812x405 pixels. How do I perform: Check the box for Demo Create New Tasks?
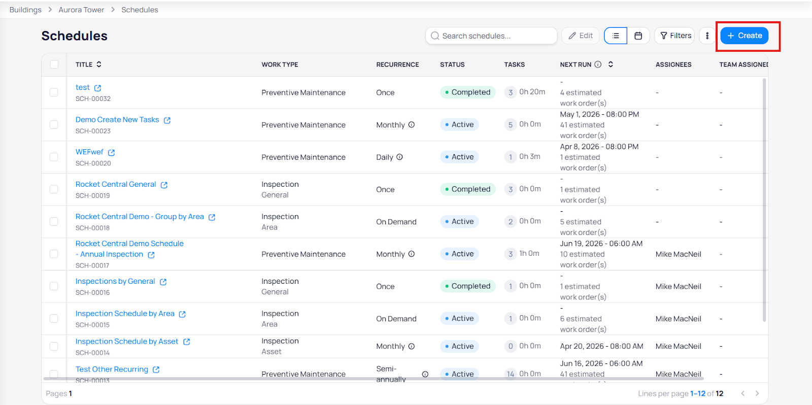pyautogui.click(x=54, y=124)
